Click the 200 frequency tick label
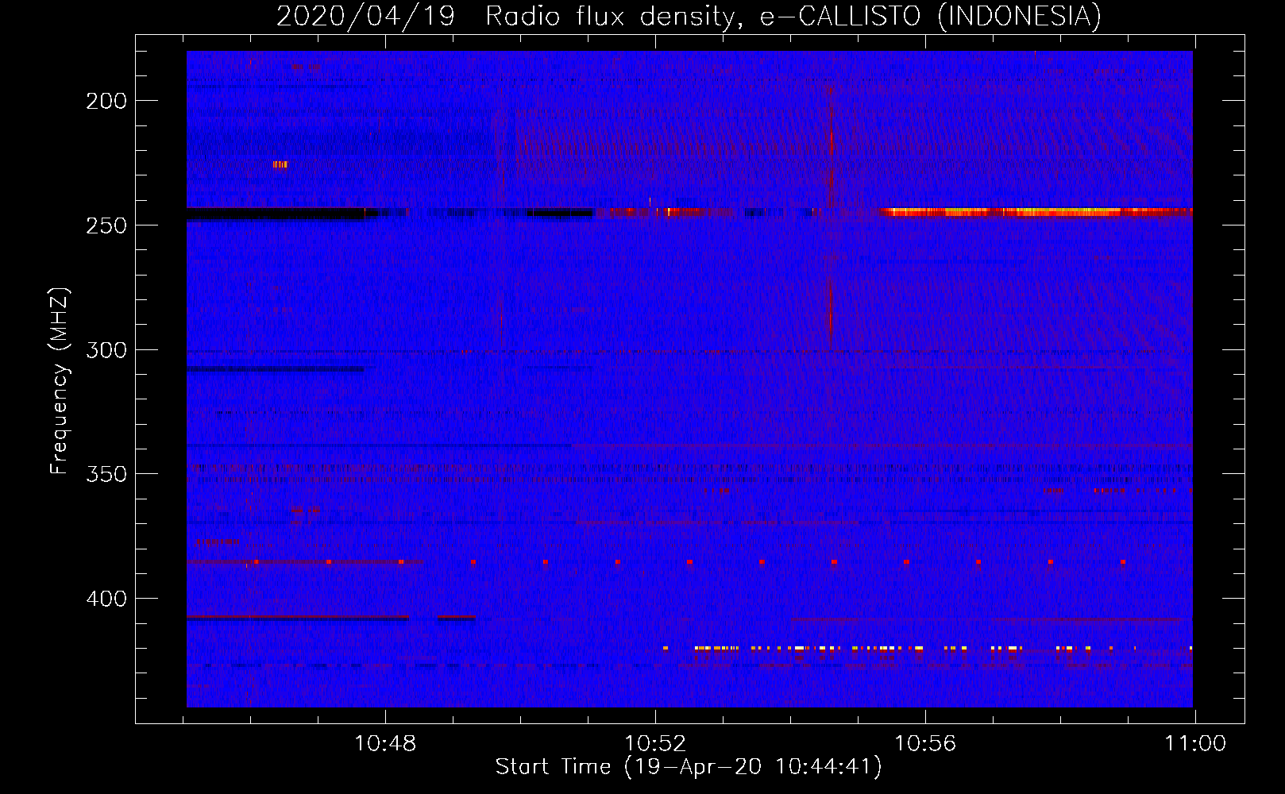 [x=106, y=101]
